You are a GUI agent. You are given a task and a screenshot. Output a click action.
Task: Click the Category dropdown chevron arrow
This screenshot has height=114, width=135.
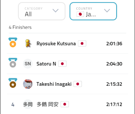click(x=56, y=10)
